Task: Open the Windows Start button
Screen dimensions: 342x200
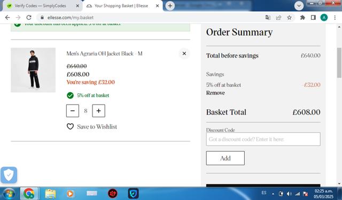Action: (x=9, y=194)
